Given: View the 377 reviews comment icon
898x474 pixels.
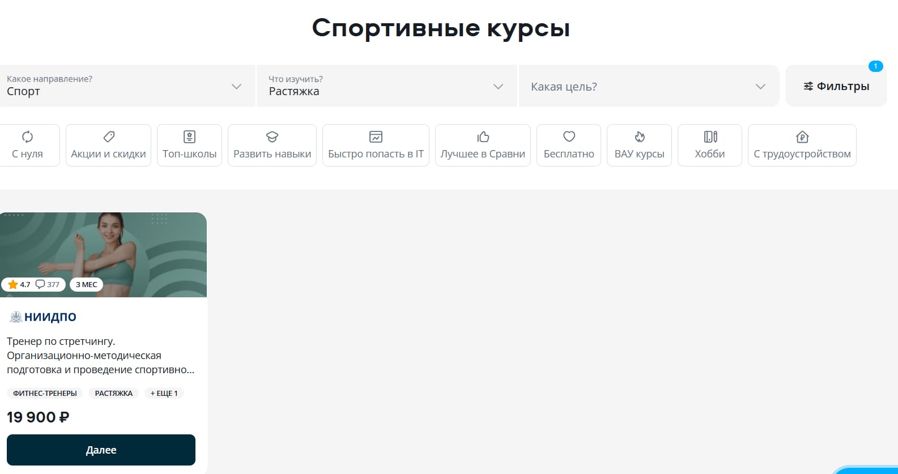Looking at the screenshot, I should (48, 284).
